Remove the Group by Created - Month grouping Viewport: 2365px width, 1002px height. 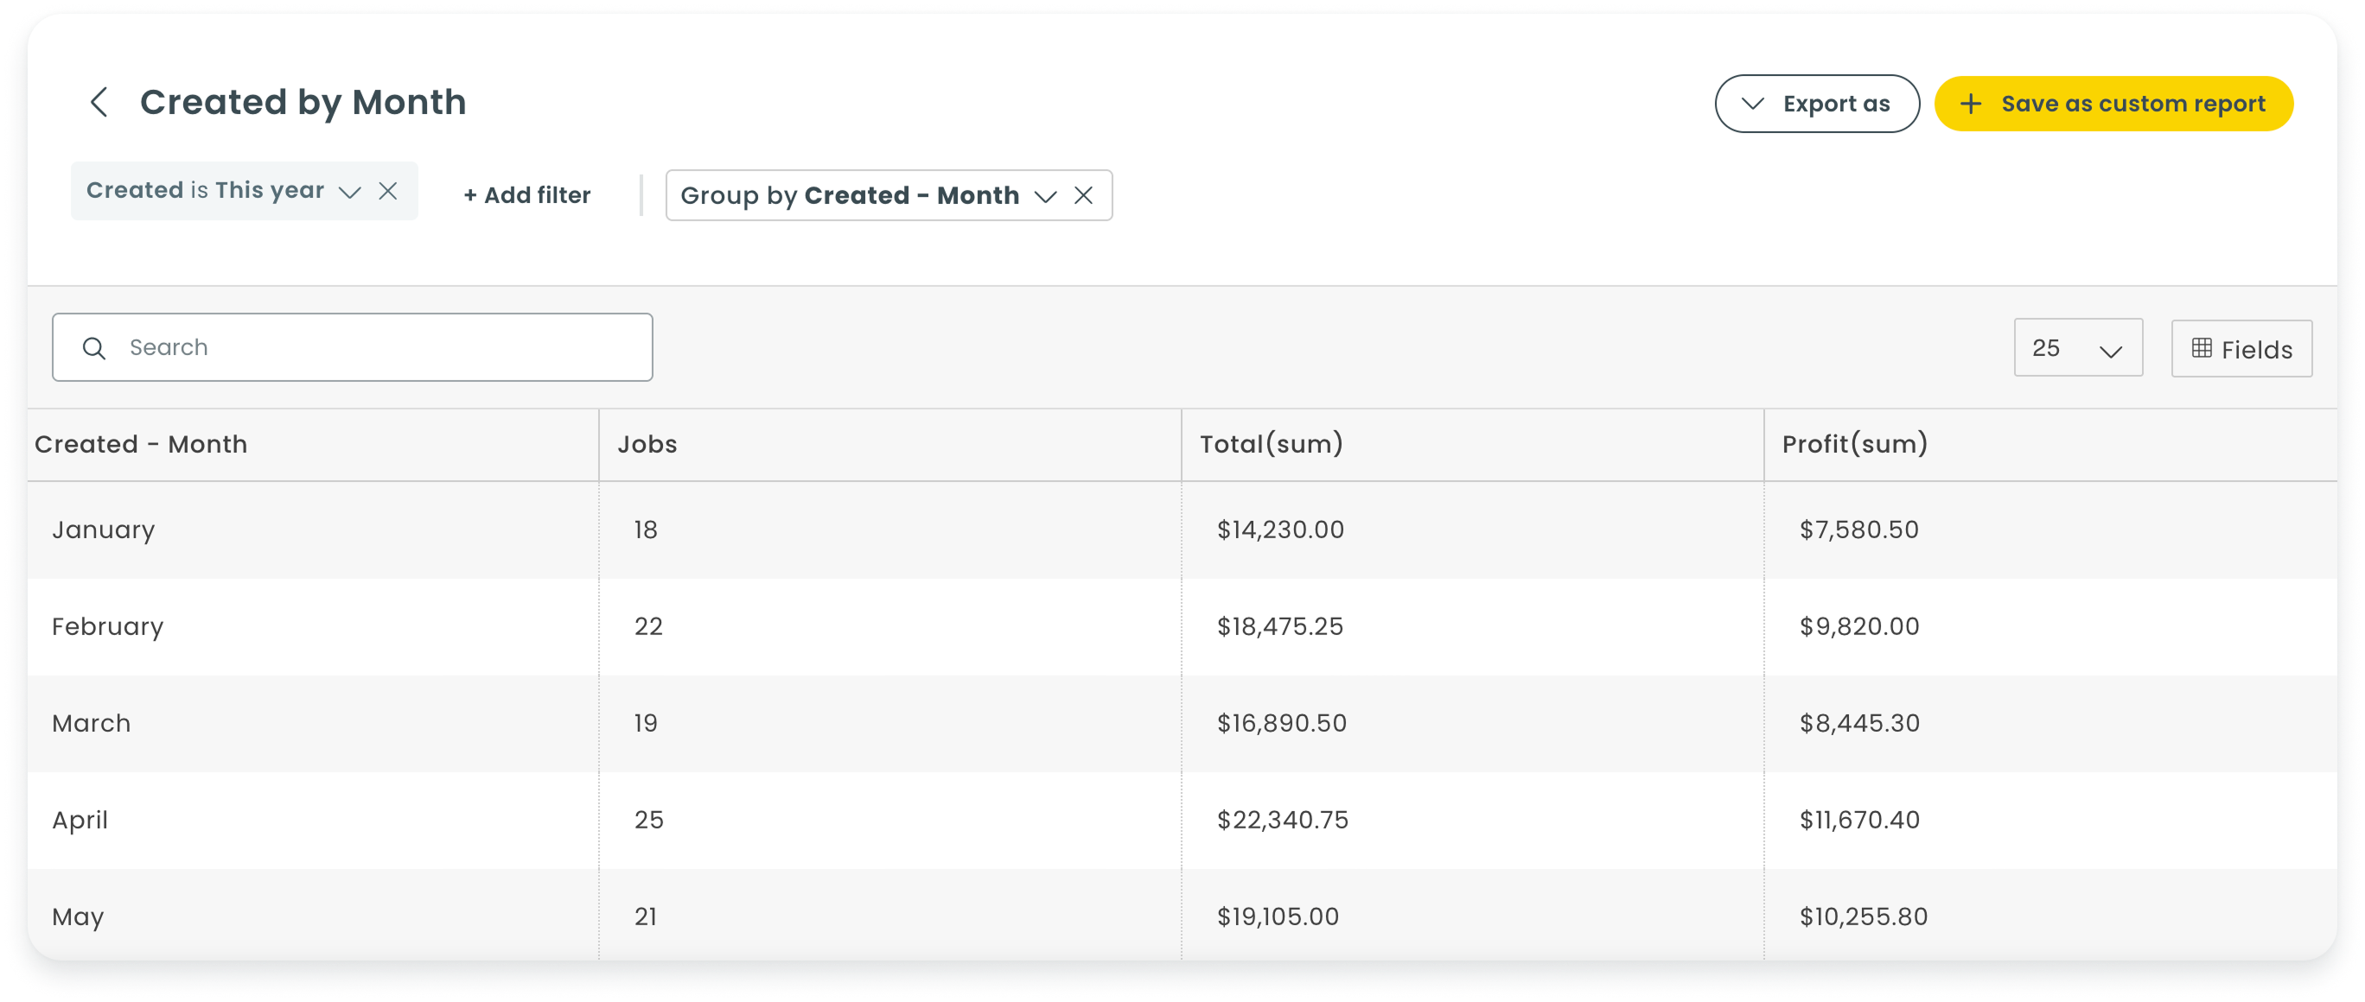[1083, 195]
